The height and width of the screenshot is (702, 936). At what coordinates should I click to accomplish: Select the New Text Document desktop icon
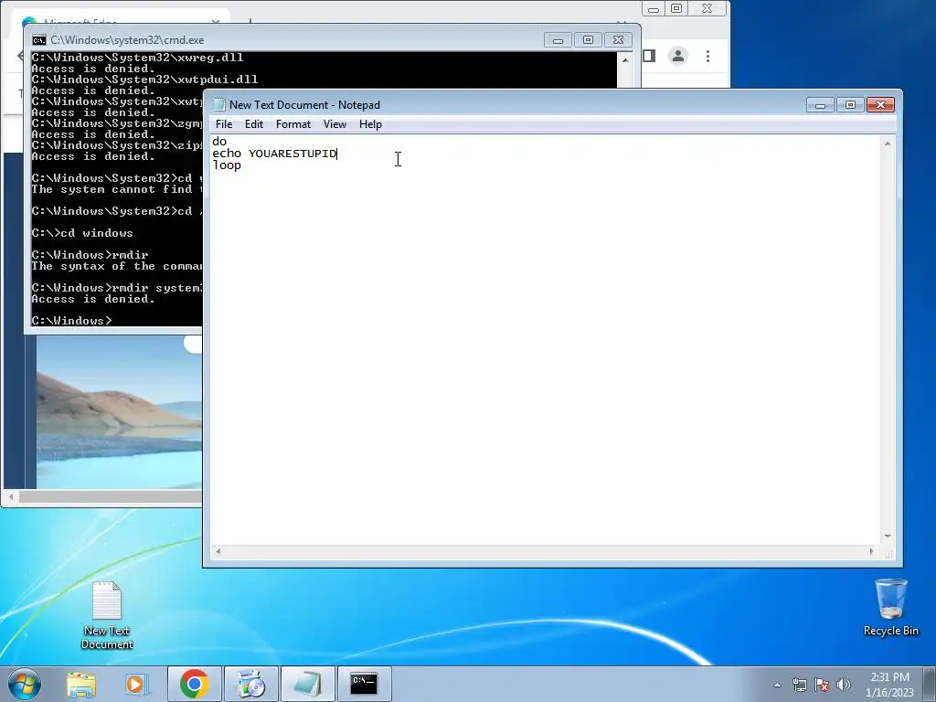107,615
